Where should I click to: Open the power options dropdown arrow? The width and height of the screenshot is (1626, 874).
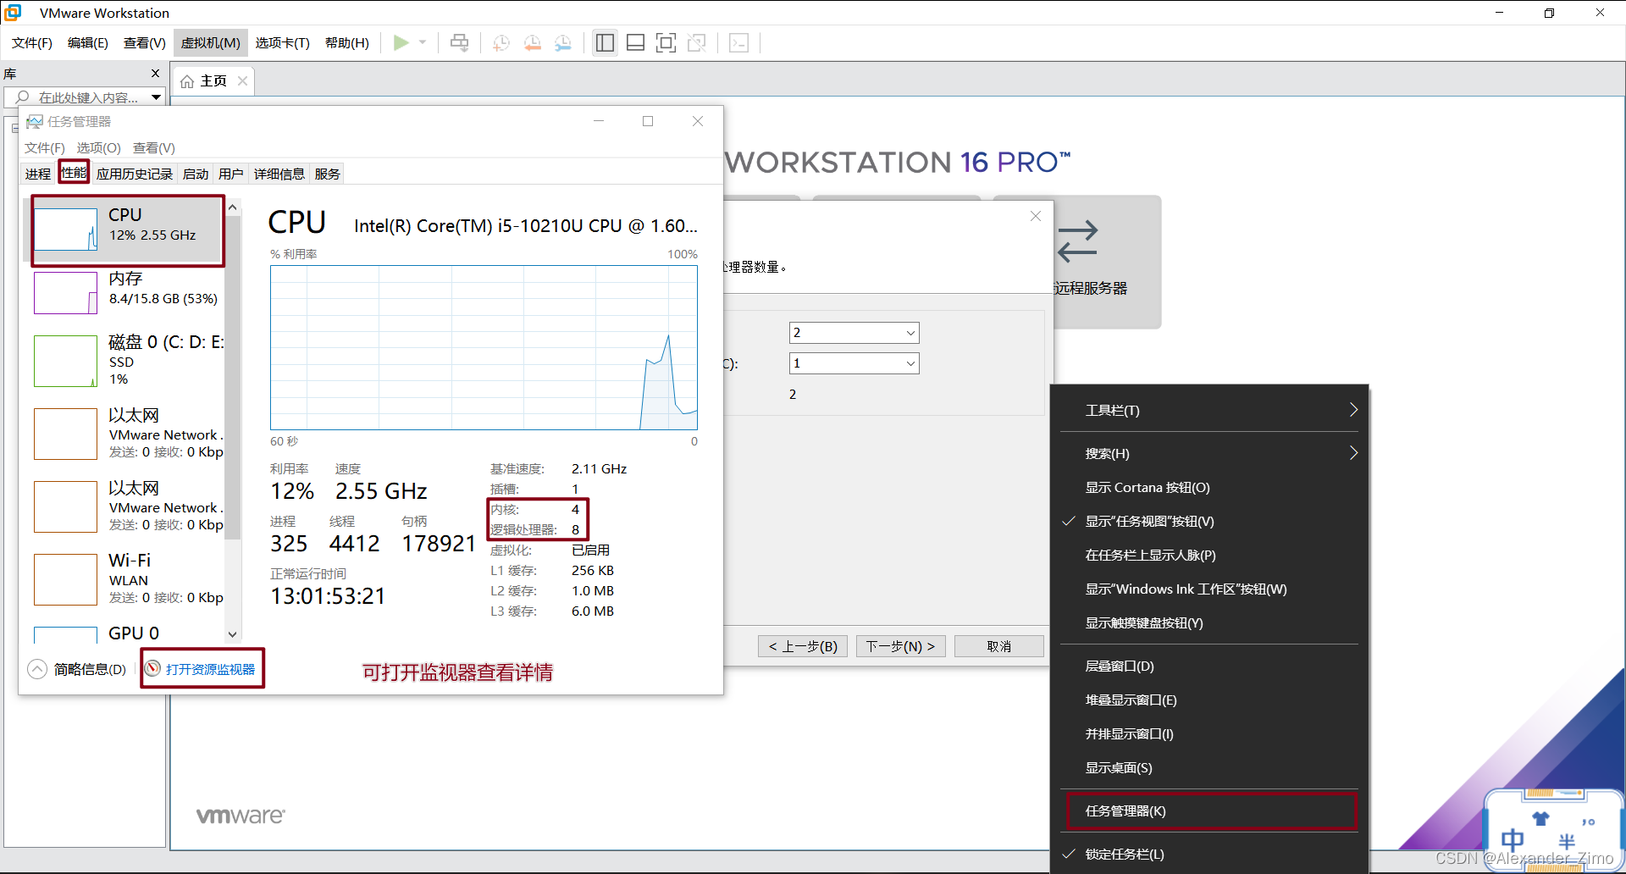click(423, 42)
